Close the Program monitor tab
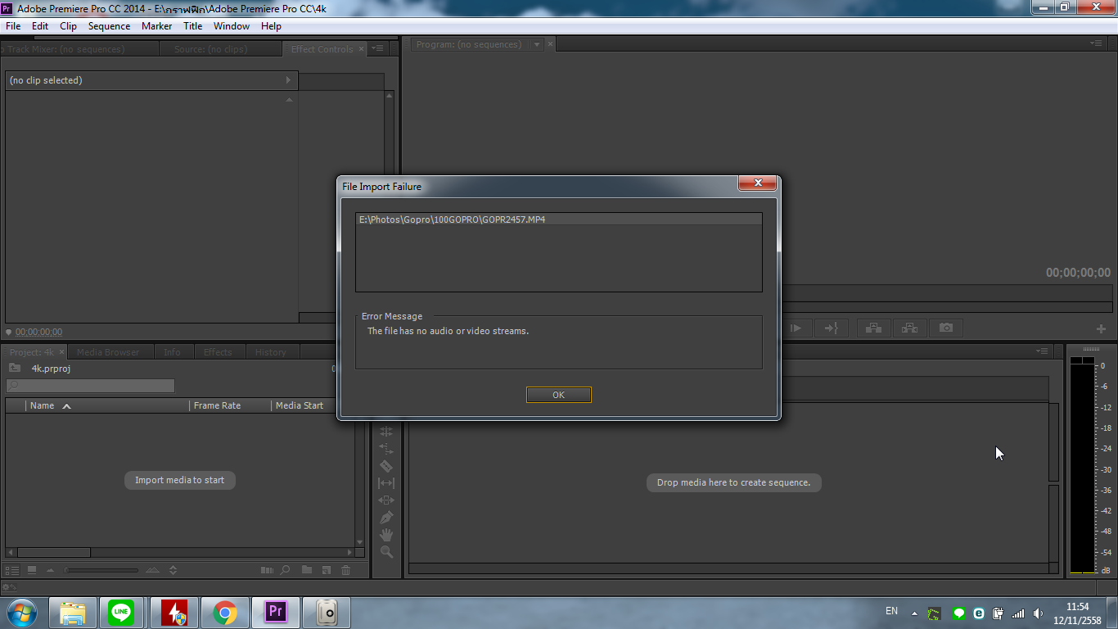This screenshot has width=1118, height=629. coord(550,43)
